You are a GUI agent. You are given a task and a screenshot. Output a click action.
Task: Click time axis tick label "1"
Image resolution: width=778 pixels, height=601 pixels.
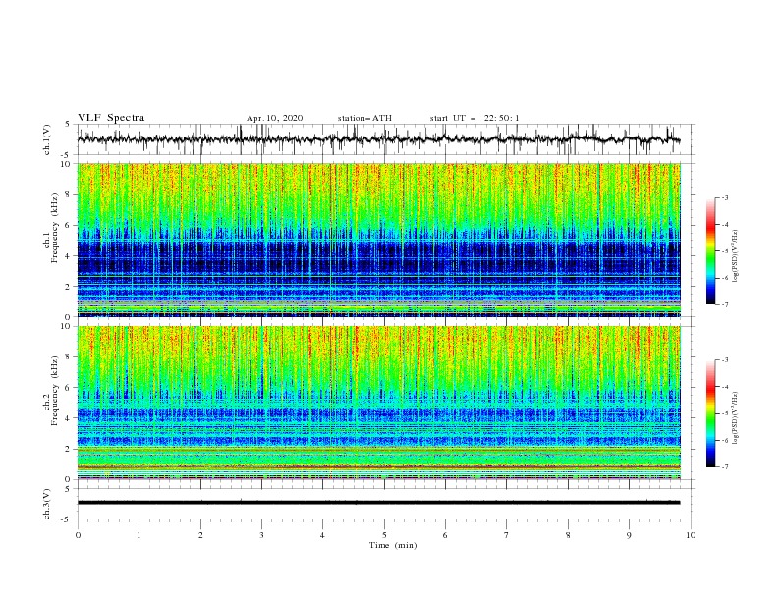point(139,535)
